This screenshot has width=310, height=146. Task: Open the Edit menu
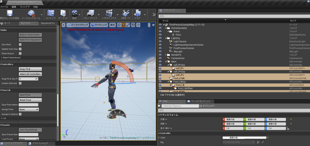[14, 7]
